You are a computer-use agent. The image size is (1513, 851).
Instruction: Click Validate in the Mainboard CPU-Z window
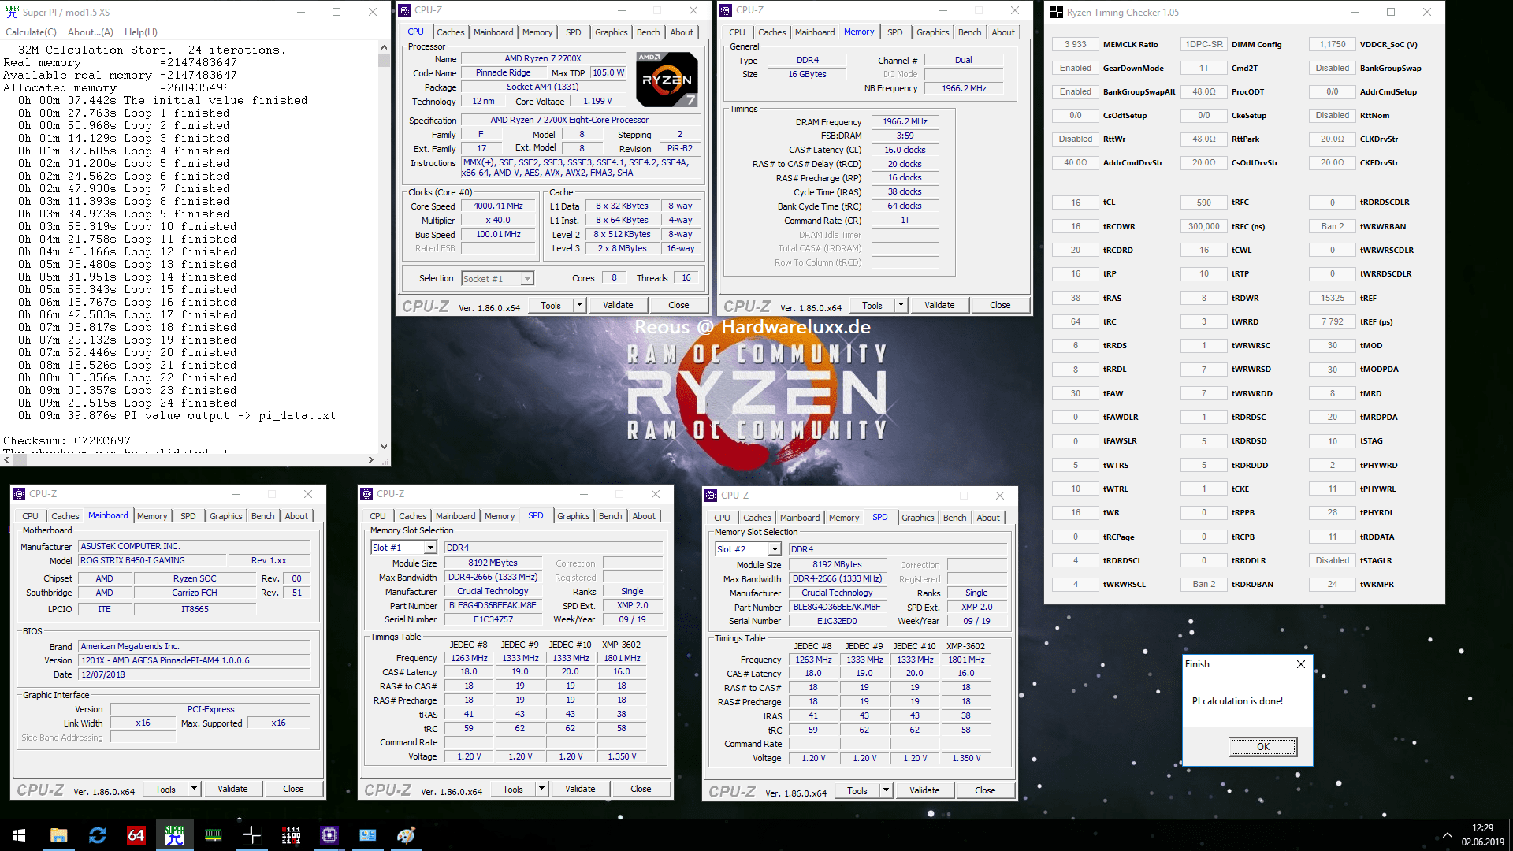pos(232,789)
